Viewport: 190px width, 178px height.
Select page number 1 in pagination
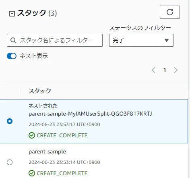[x=165, y=70]
